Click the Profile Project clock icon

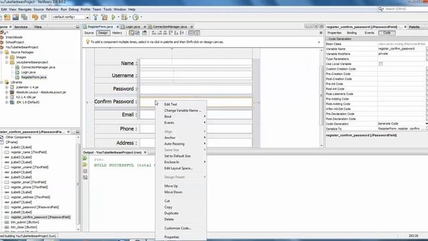coord(136,17)
